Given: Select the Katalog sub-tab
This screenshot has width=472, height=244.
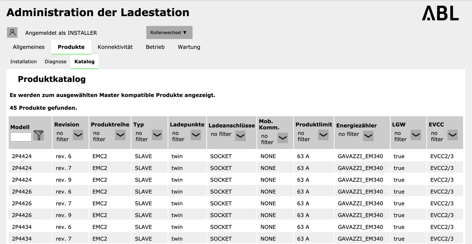Looking at the screenshot, I should pyautogui.click(x=85, y=62).
